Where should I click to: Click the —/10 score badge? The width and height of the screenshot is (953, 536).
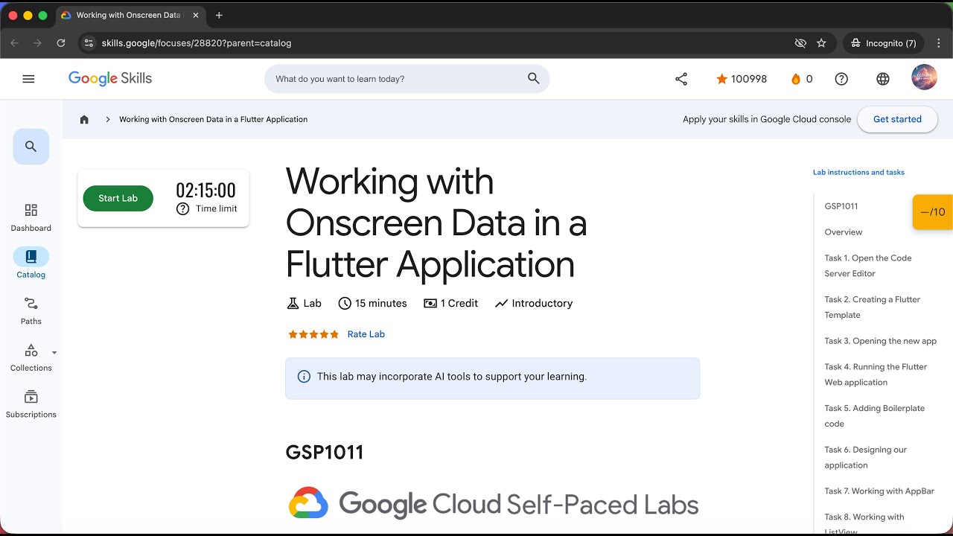click(x=933, y=212)
